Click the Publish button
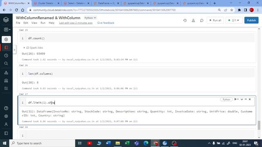Image resolution: width=262 pixels, height=147 pixels. click(251, 20)
